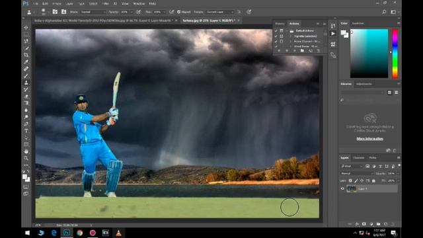Create new action set folder icon
Viewport: 423px width, 238px height.
pos(302,51)
